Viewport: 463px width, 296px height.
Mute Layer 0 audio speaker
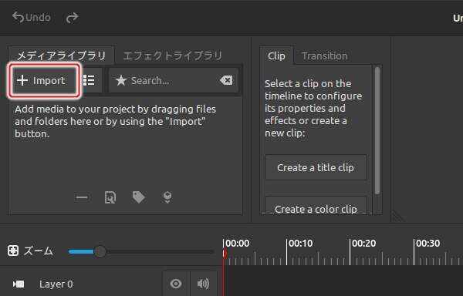tap(203, 284)
